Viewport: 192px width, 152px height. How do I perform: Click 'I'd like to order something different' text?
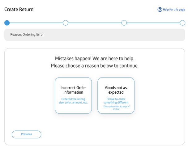[x=116, y=101]
